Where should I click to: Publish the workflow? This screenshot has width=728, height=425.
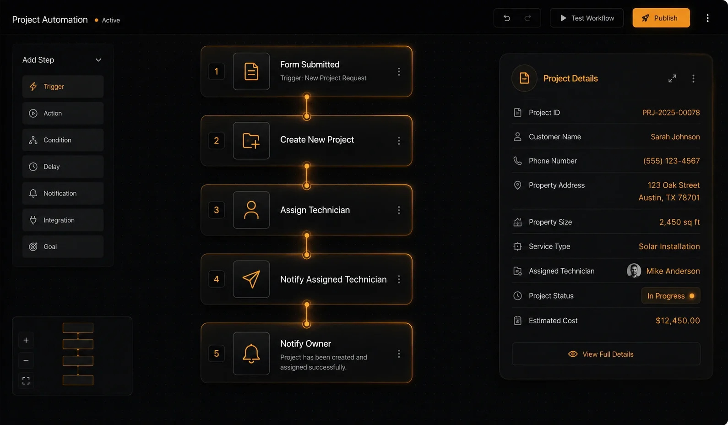click(x=661, y=18)
